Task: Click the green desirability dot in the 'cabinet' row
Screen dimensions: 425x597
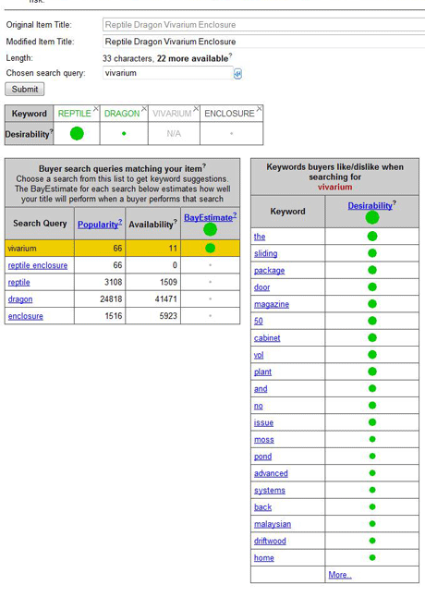Action: coord(372,337)
